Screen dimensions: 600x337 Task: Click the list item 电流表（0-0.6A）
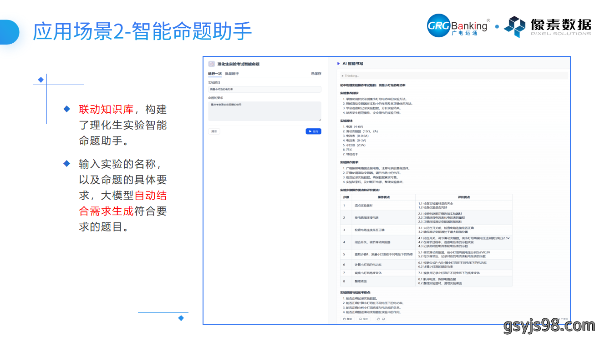tap(356, 136)
